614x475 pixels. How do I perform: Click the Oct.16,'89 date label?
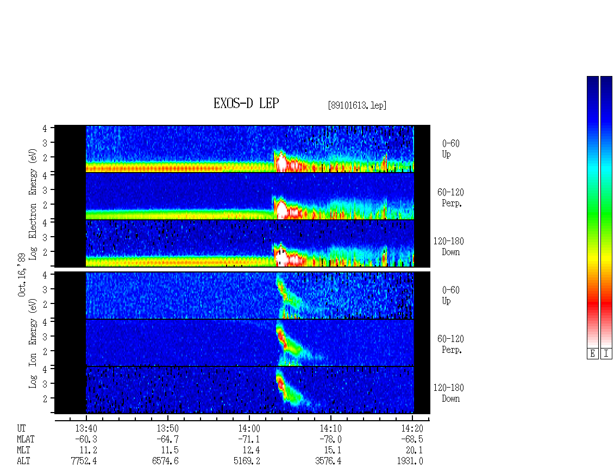(x=22, y=275)
